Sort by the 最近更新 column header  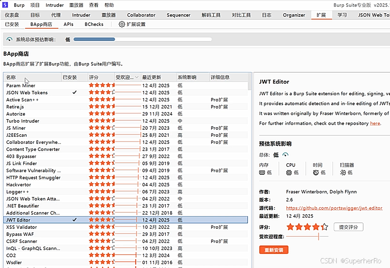tap(159, 77)
